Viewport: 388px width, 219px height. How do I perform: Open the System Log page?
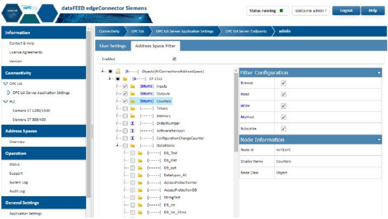pos(19,182)
